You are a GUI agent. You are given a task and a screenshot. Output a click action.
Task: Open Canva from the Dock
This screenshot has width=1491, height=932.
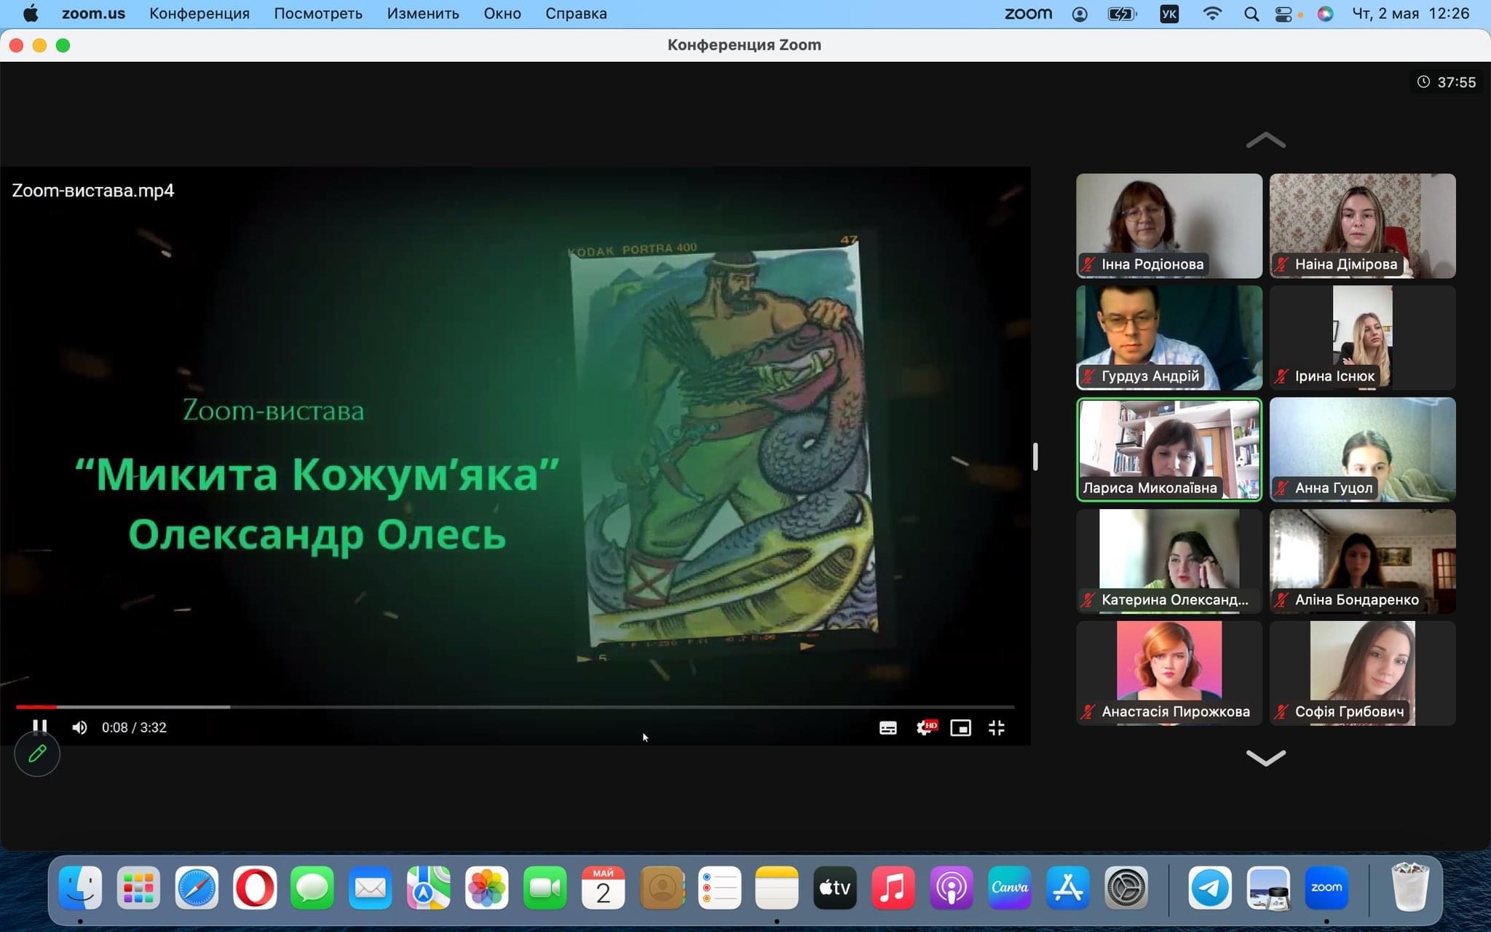point(1010,888)
